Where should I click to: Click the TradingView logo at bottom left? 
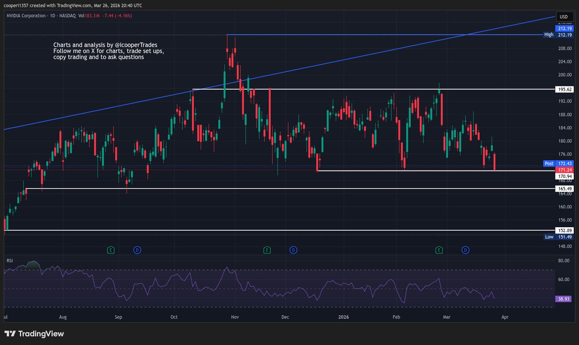pos(34,333)
